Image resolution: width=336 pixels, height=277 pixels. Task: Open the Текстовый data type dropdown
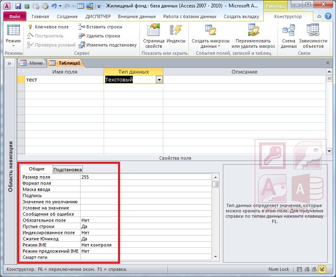pos(159,80)
